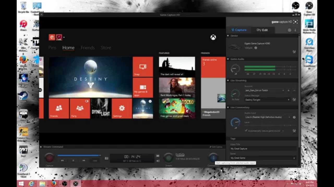Collapse the Live Streaming section
Screen dimensions: 334x187
(228, 81)
